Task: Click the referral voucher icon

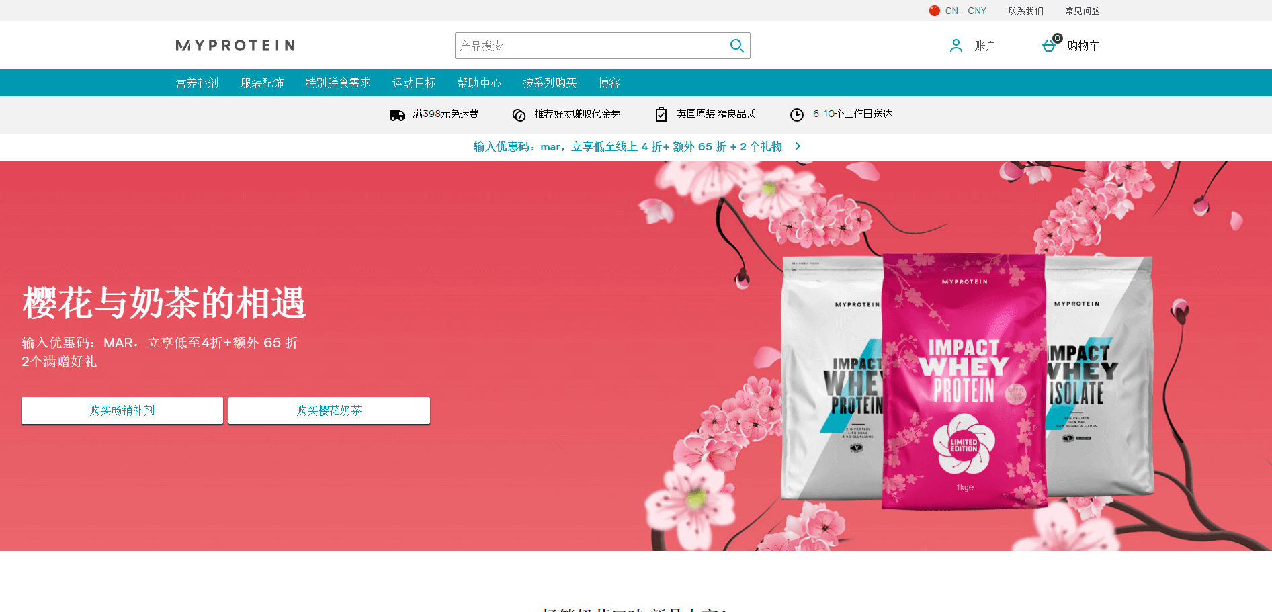Action: tap(519, 115)
